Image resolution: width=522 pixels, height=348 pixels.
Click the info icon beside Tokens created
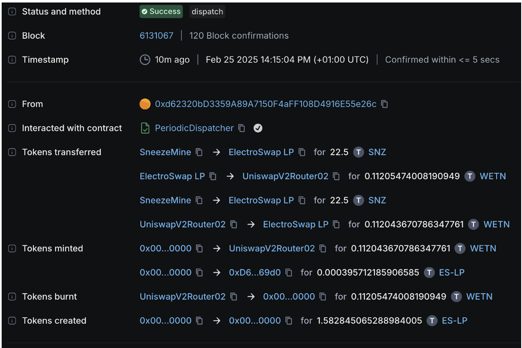[12, 321]
